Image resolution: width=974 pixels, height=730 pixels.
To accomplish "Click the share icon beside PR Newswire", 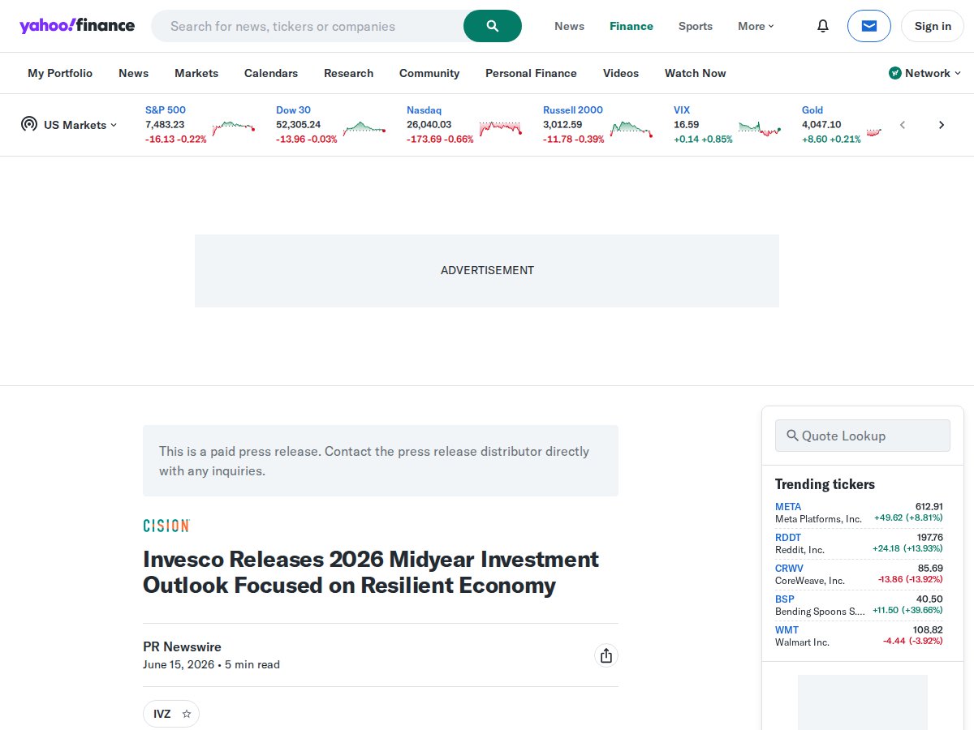I will (606, 656).
